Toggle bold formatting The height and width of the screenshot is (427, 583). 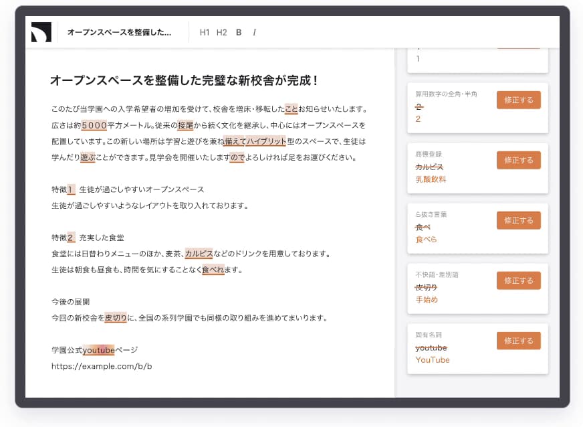pyautogui.click(x=239, y=33)
